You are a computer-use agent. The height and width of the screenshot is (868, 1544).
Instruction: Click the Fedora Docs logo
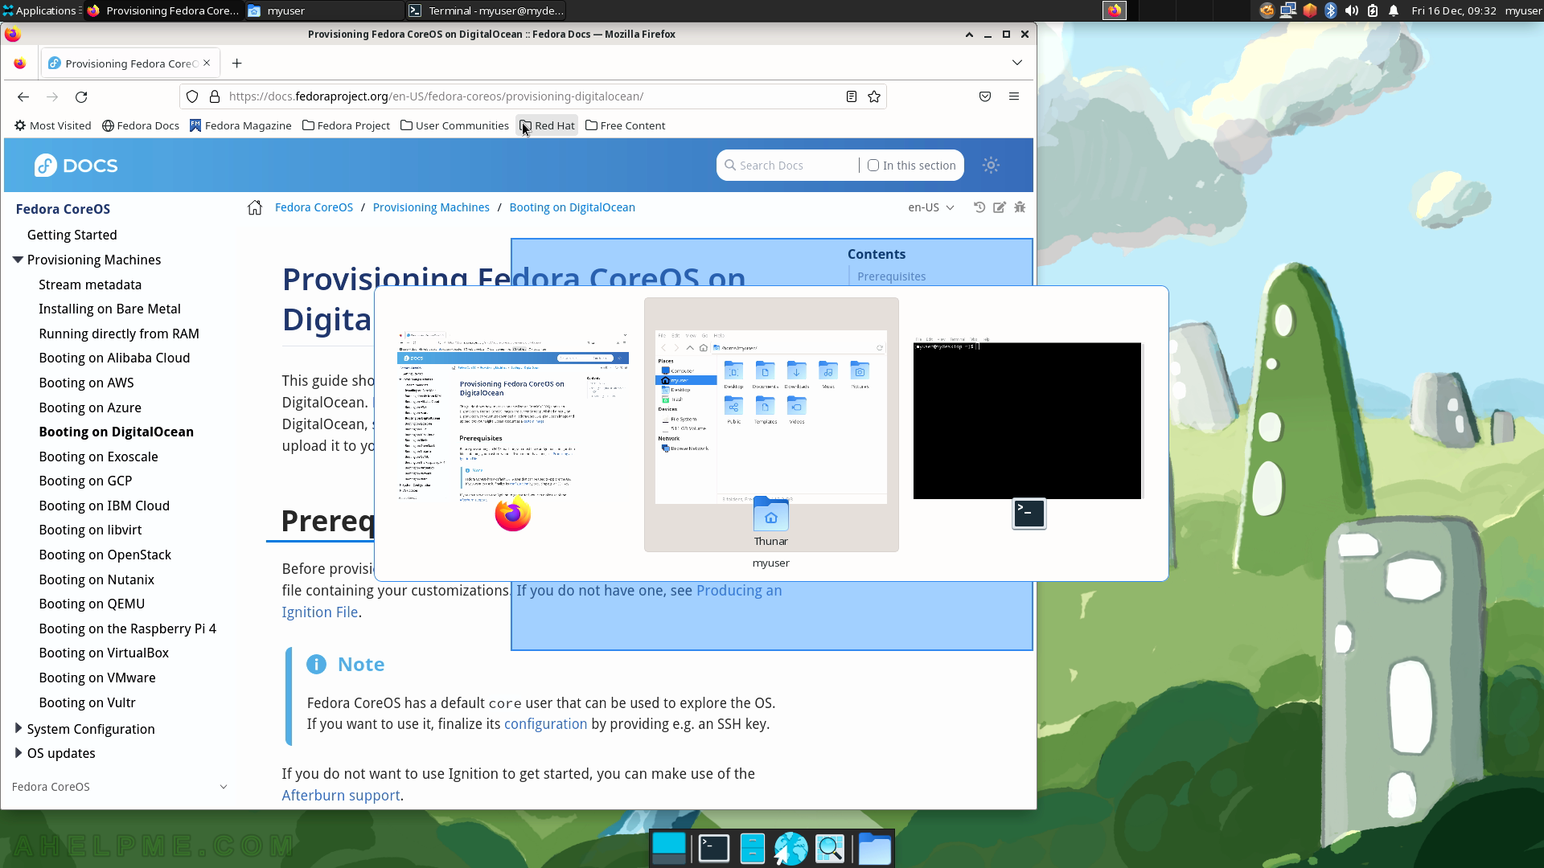[76, 166]
